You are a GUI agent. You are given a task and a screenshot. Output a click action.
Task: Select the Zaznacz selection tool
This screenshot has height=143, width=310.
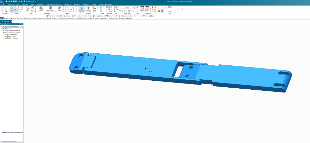[x=12, y=9]
